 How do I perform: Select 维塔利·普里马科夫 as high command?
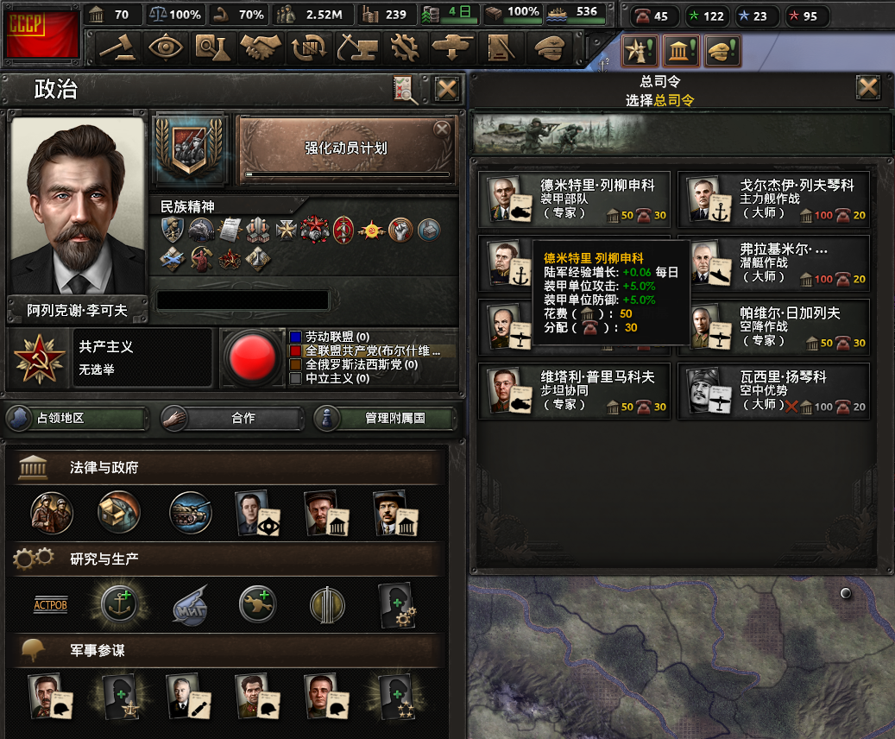[x=574, y=391]
